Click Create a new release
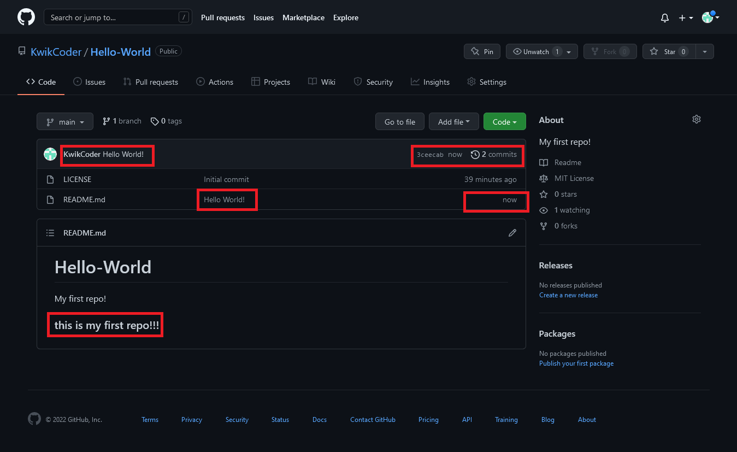Screen dimensions: 737x452 [x=568, y=295]
